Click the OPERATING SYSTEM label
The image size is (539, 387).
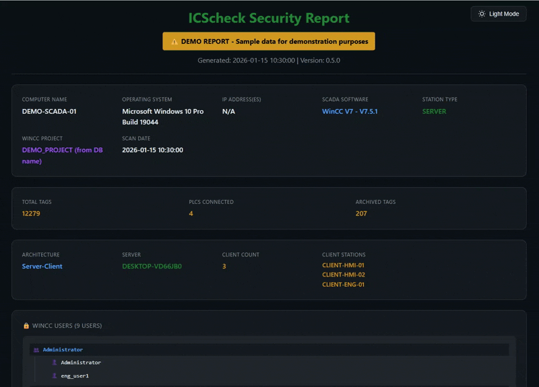tap(147, 99)
